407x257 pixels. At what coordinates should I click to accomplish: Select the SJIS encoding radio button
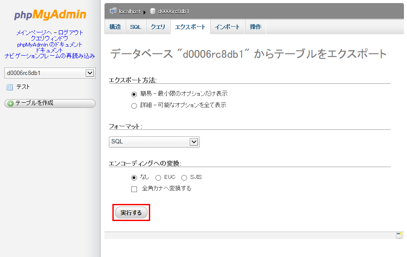(183, 178)
